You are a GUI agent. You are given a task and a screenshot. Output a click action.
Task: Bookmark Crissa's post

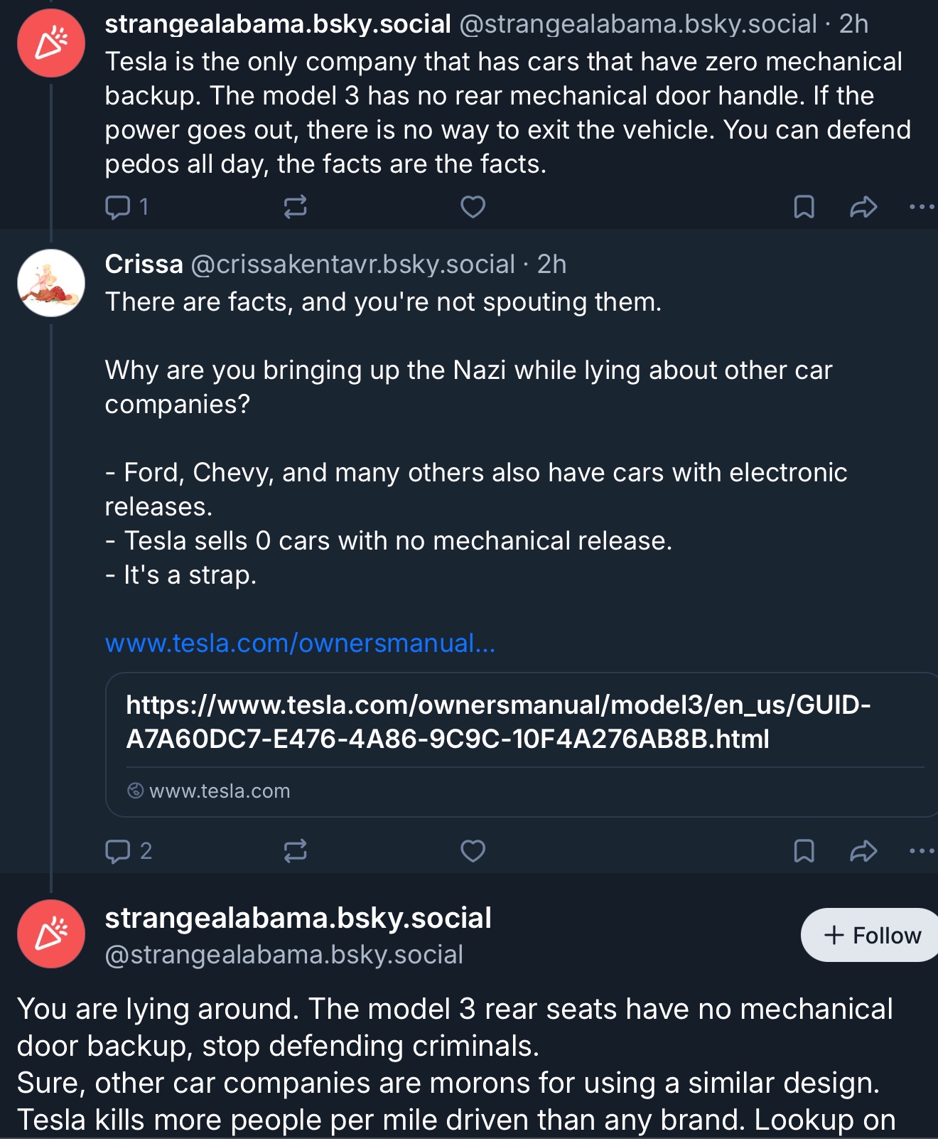(804, 851)
